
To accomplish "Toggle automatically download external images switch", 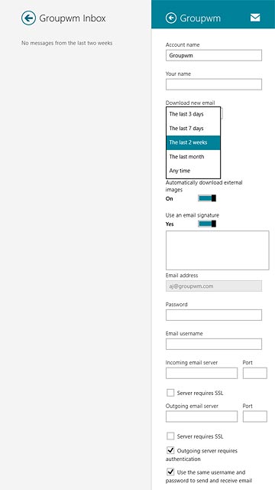I will (207, 198).
